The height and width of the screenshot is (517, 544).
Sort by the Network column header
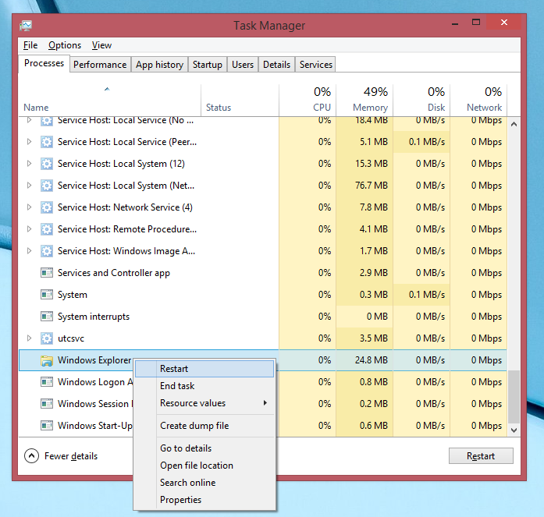[478, 101]
